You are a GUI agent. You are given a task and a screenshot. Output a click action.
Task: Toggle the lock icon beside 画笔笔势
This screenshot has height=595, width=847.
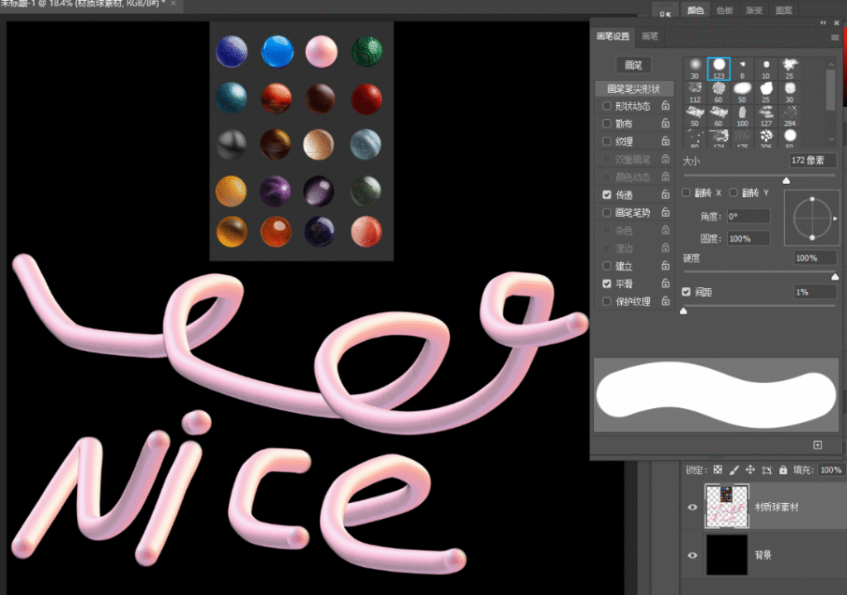tap(666, 213)
